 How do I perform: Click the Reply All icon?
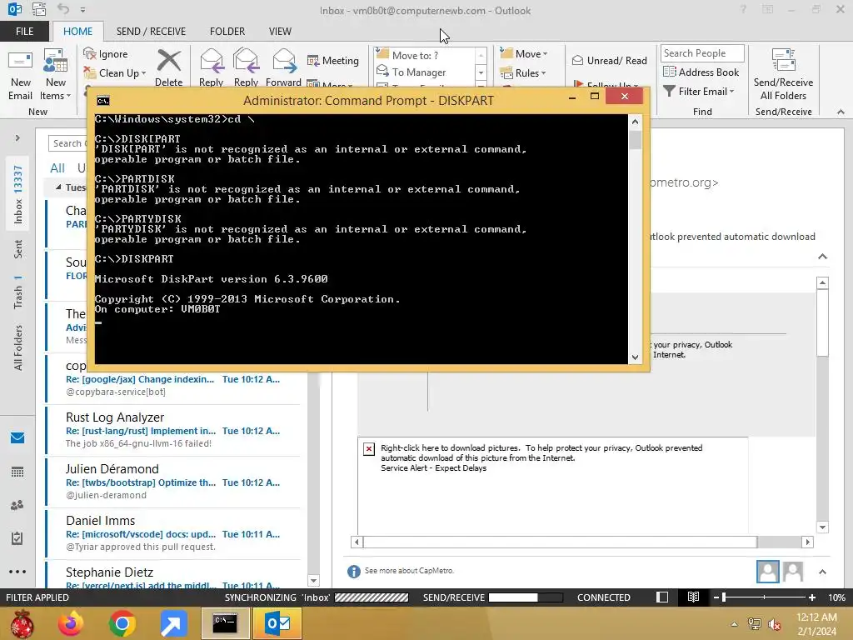pos(246,68)
